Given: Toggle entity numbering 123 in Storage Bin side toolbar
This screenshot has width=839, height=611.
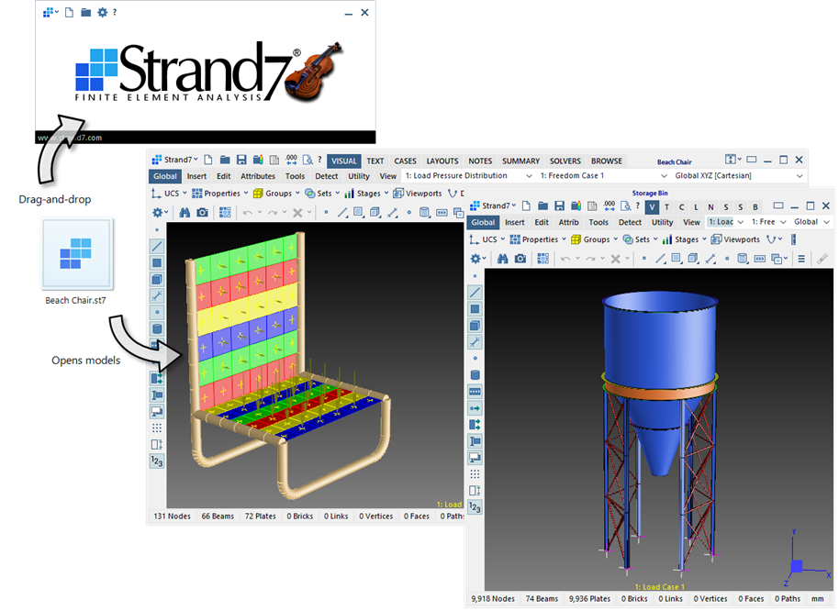Looking at the screenshot, I should coord(475,506).
